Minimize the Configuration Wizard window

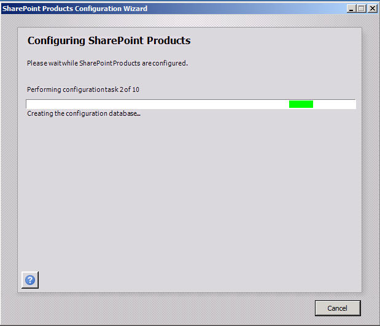351,9
